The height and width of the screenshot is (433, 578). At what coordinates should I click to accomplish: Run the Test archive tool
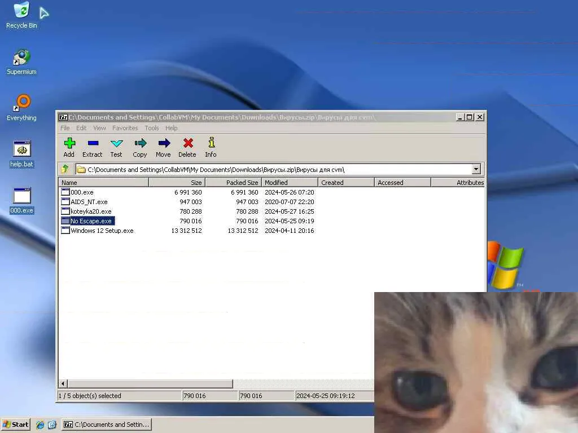click(x=116, y=143)
